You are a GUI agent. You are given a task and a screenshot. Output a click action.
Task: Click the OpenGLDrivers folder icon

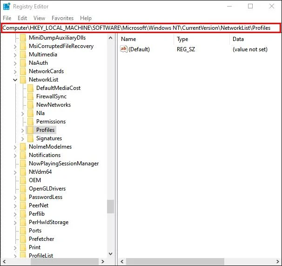23,189
